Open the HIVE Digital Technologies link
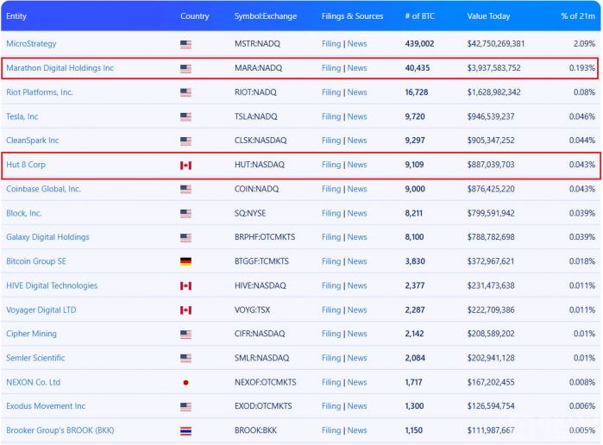Viewport: 603px width, 445px height. [52, 285]
